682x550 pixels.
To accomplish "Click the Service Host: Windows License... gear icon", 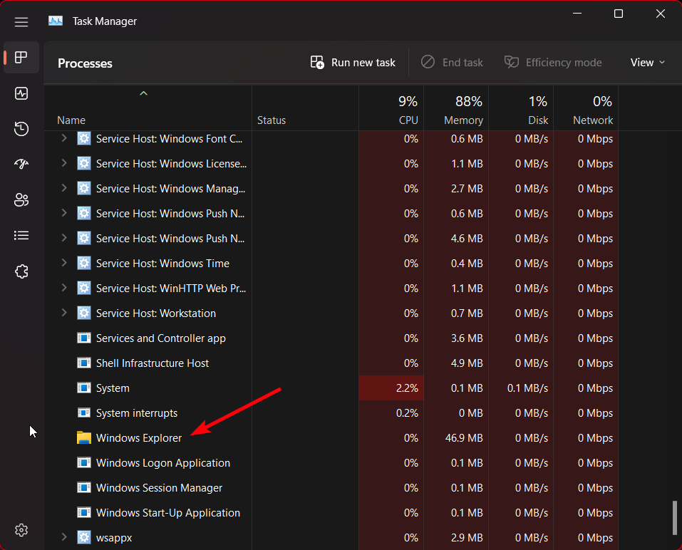I will (x=84, y=163).
